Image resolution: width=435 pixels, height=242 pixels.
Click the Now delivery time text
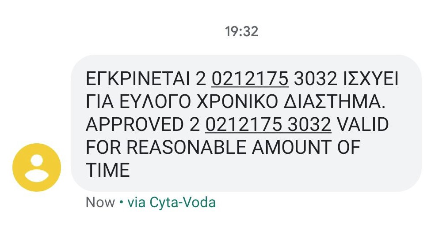pyautogui.click(x=100, y=202)
